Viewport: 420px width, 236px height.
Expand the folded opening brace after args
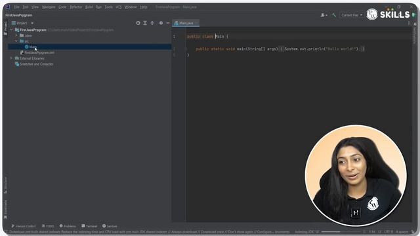pos(282,49)
